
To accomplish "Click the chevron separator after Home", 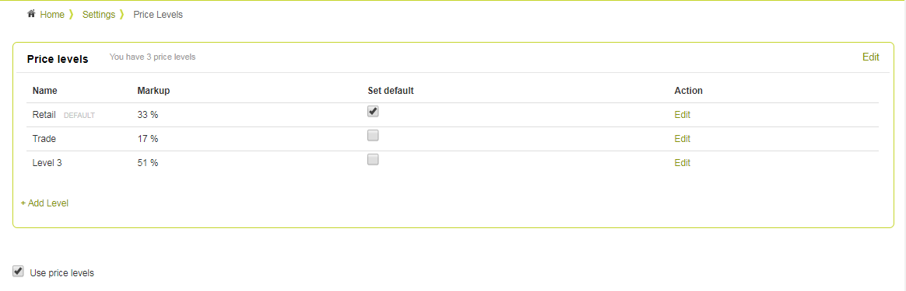I will 71,15.
